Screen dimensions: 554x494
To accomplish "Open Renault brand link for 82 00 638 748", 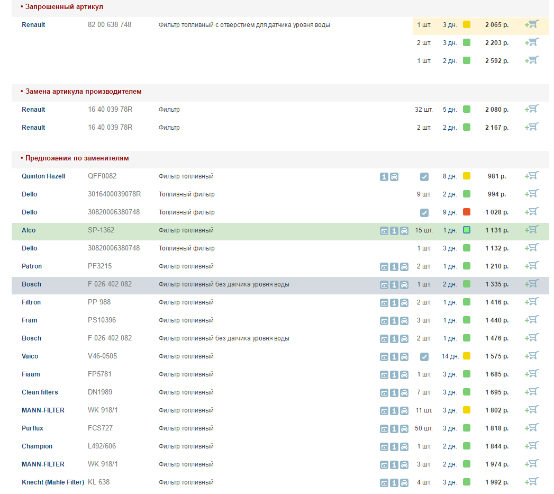I will pos(33,25).
